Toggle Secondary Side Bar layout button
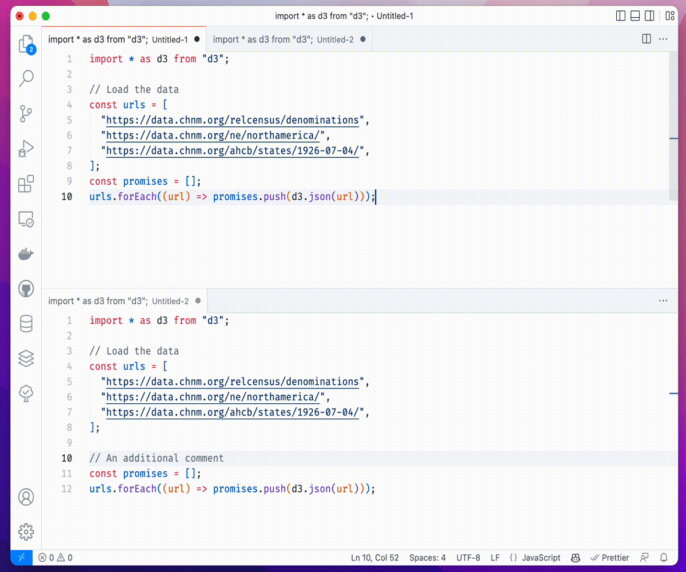Image resolution: width=686 pixels, height=572 pixels. coord(650,16)
